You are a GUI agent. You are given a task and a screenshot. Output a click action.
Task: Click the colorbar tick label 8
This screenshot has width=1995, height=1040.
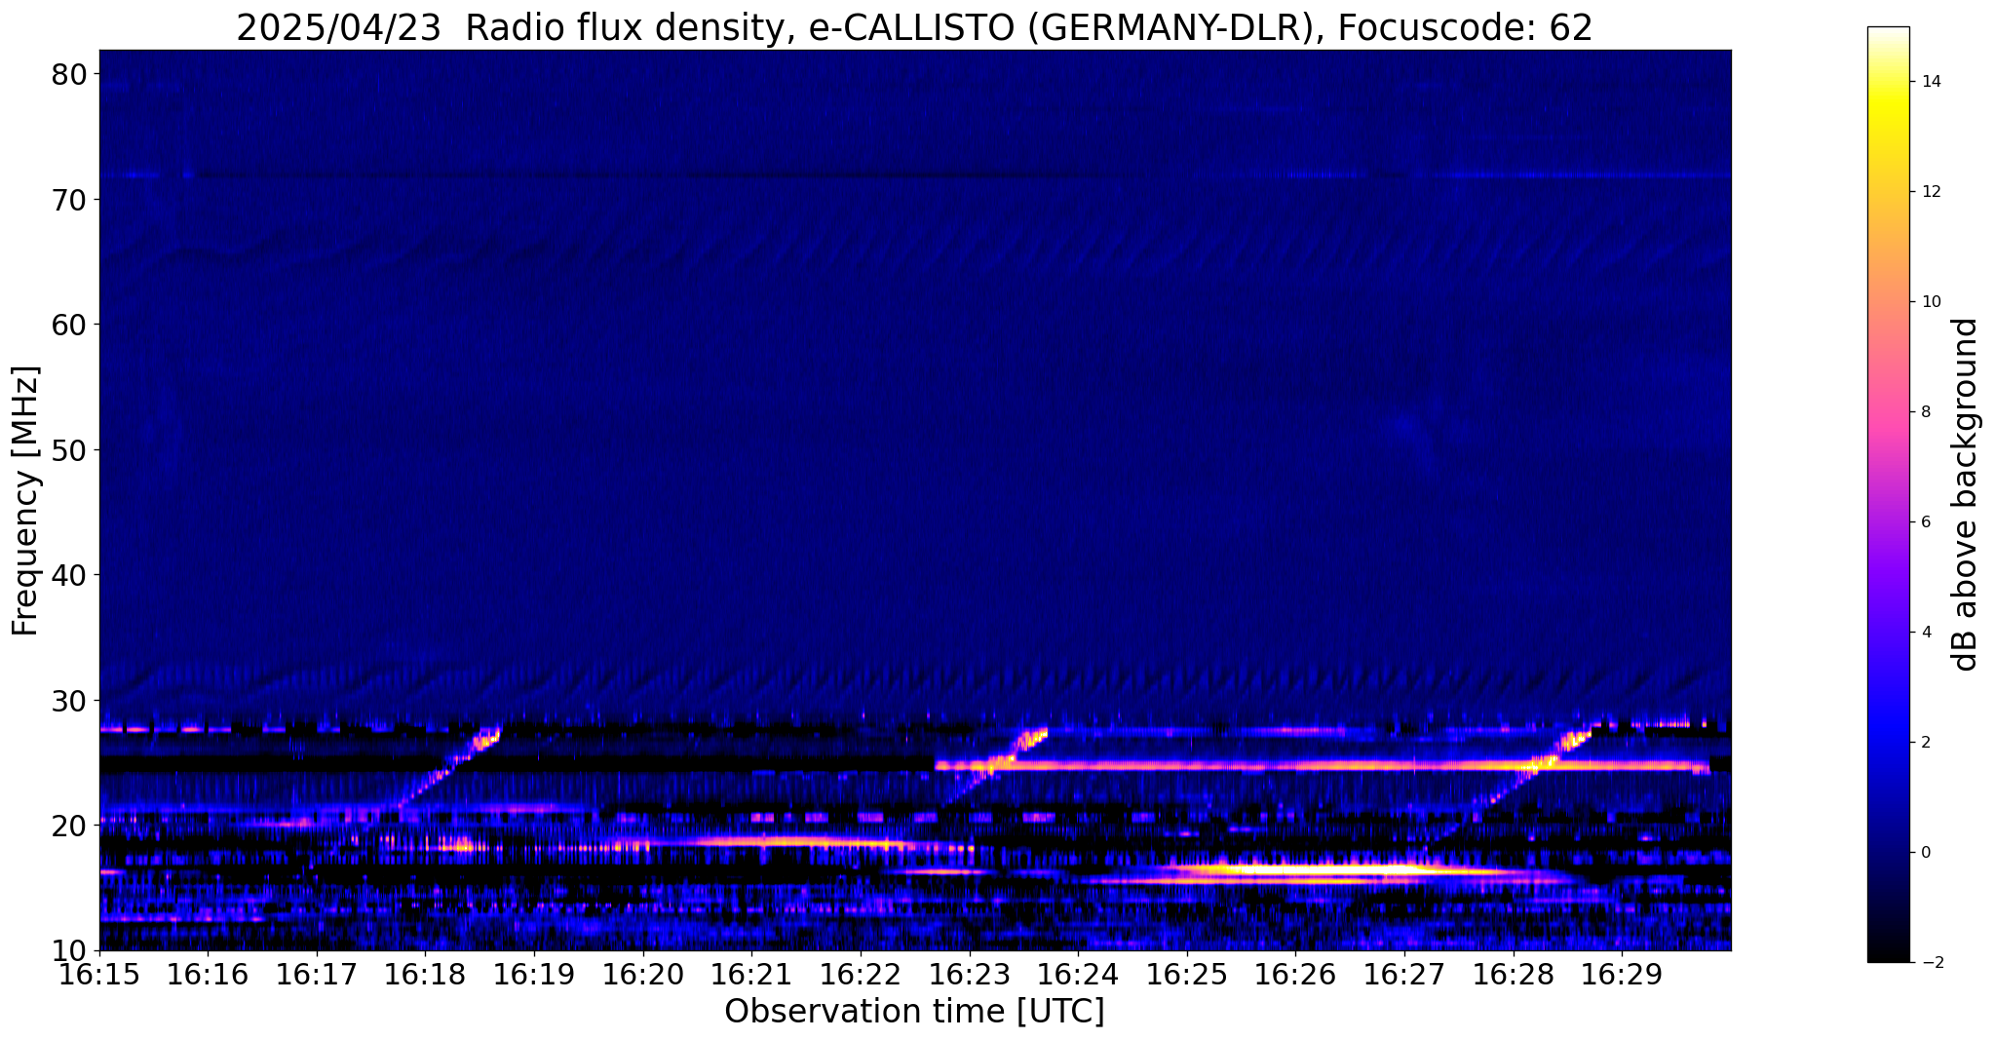pos(1926,412)
